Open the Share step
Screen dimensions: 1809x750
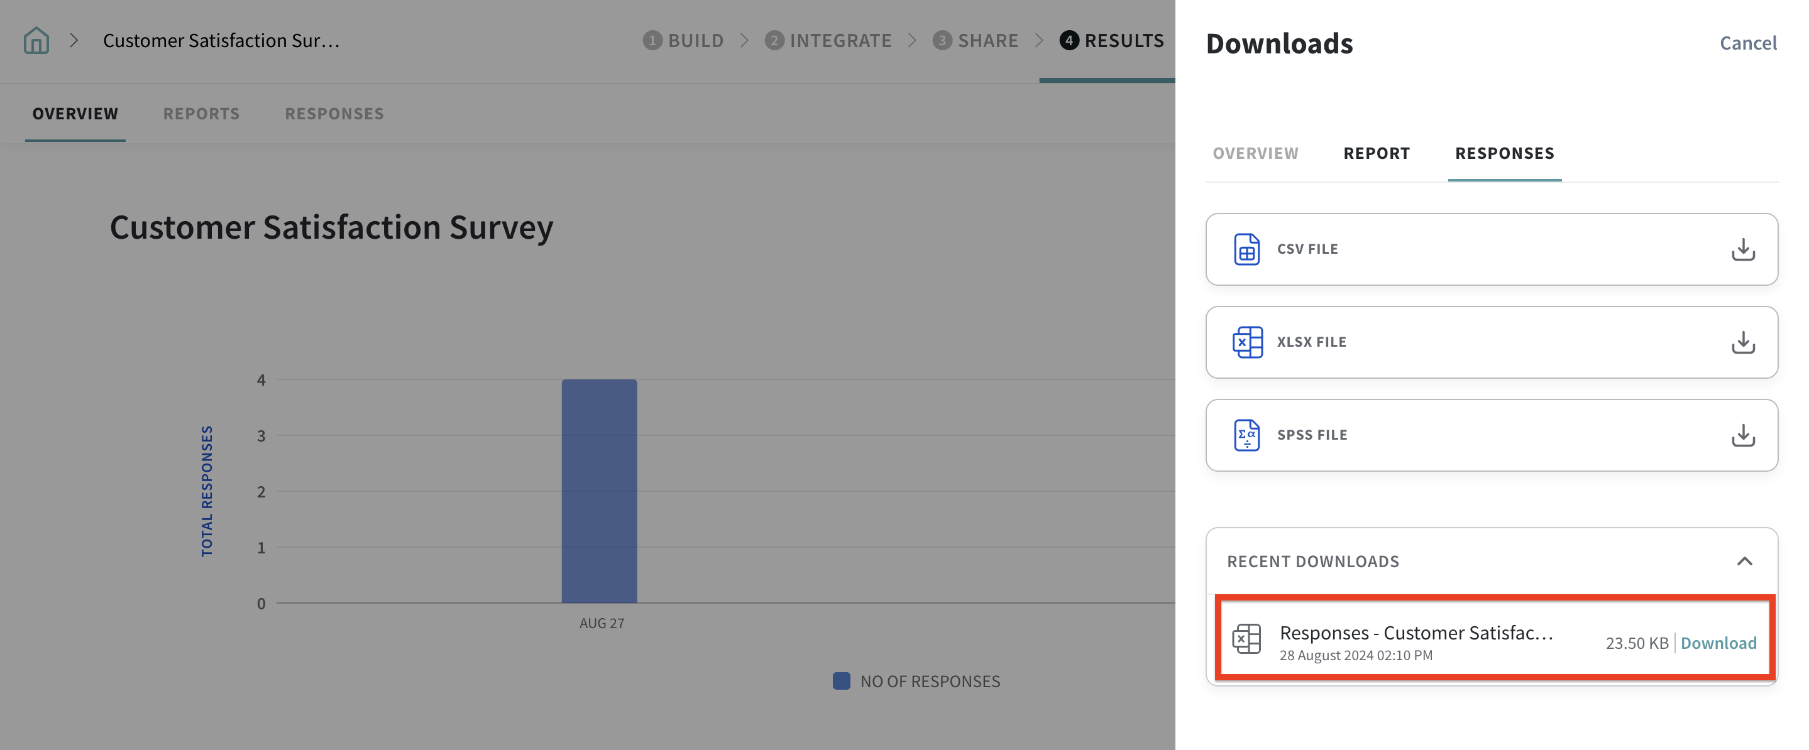[976, 40]
